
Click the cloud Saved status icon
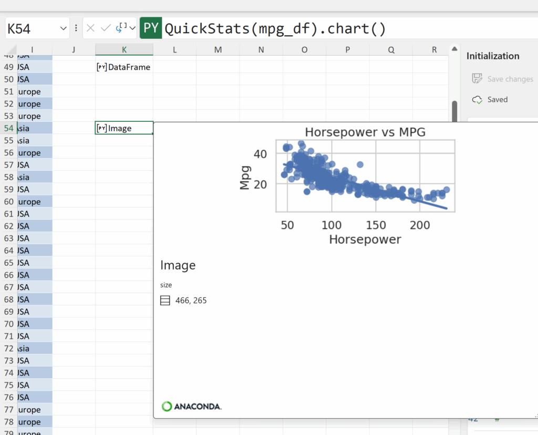click(x=477, y=99)
